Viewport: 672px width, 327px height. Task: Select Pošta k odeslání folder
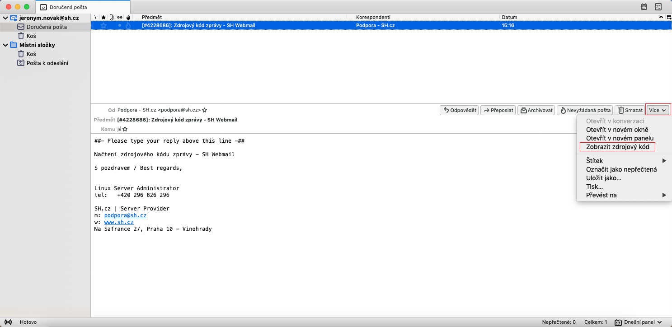coord(47,63)
